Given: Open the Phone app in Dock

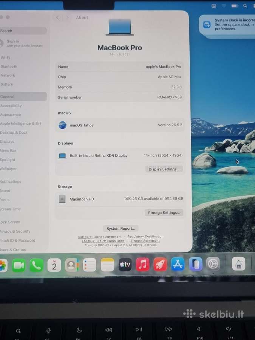Looking at the screenshot, I should click(36, 265).
